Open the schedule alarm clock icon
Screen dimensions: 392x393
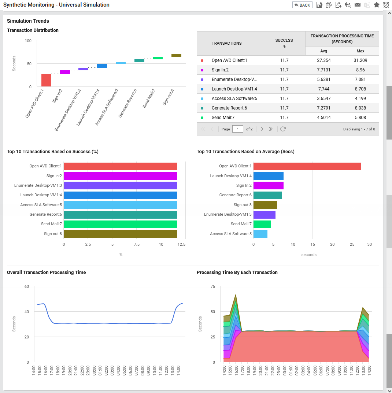386,5
